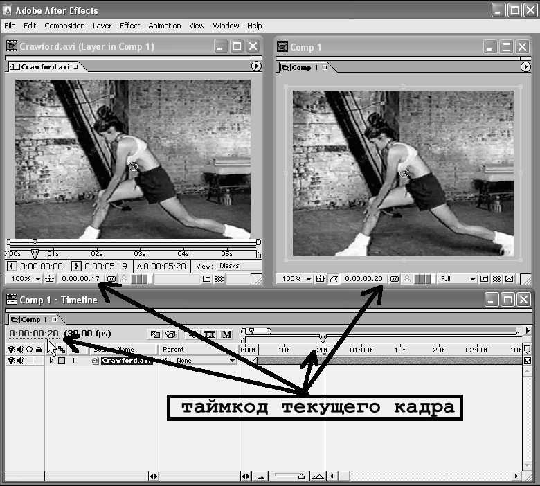Toggle mask outline view in Comp 1 viewer
Image resolution: width=540 pixels, height=486 pixels.
(x=334, y=279)
